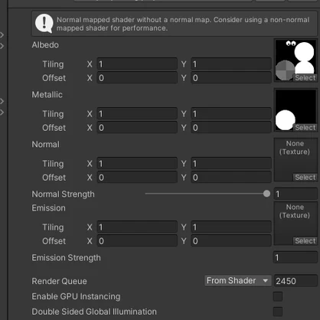Image resolution: width=320 pixels, height=320 pixels.
Task: Click Metallic Offset Y input field
Action: [231, 128]
